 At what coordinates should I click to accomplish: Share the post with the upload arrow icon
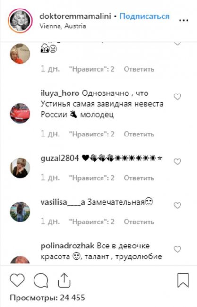[64, 281]
